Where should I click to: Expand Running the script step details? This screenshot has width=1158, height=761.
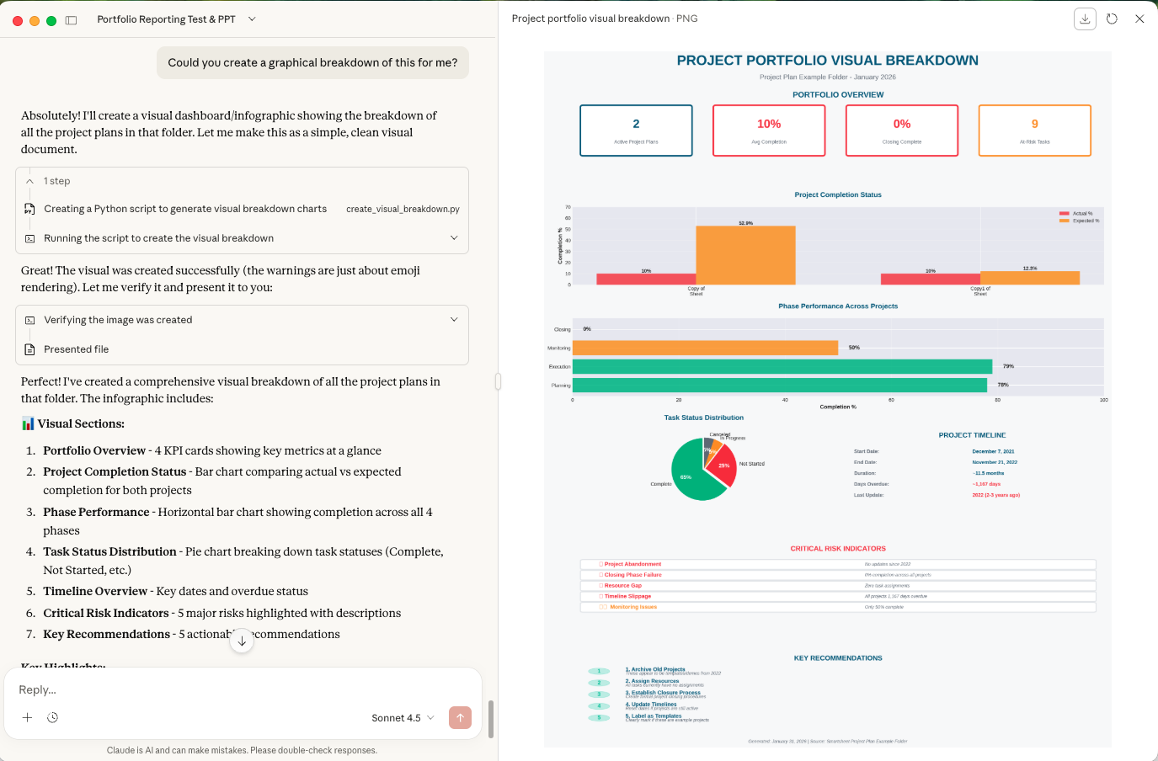click(454, 238)
